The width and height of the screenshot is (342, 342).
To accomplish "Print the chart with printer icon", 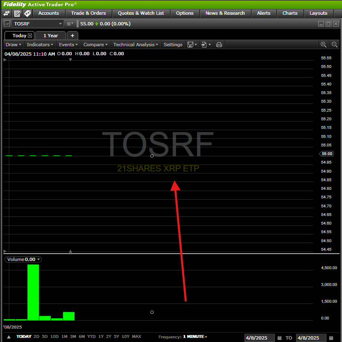I will (x=219, y=45).
